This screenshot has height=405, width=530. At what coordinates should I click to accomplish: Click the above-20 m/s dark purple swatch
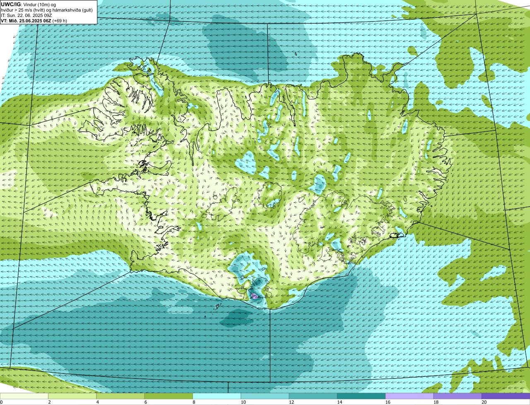coord(506,396)
